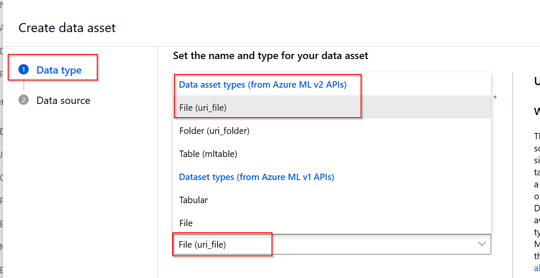The image size is (540, 278).
Task: Choose File (uri_file) from the dropdown list
Action: point(332,107)
